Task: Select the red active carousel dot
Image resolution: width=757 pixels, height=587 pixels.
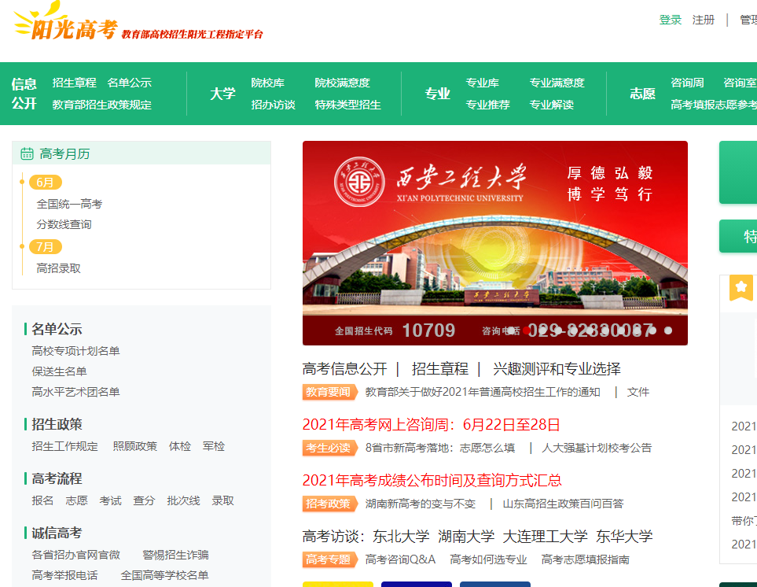Action: tap(527, 330)
